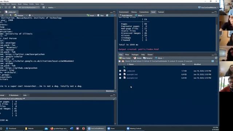Close the _index.md editor tab
This screenshot has width=233, height=131.
click(17, 12)
